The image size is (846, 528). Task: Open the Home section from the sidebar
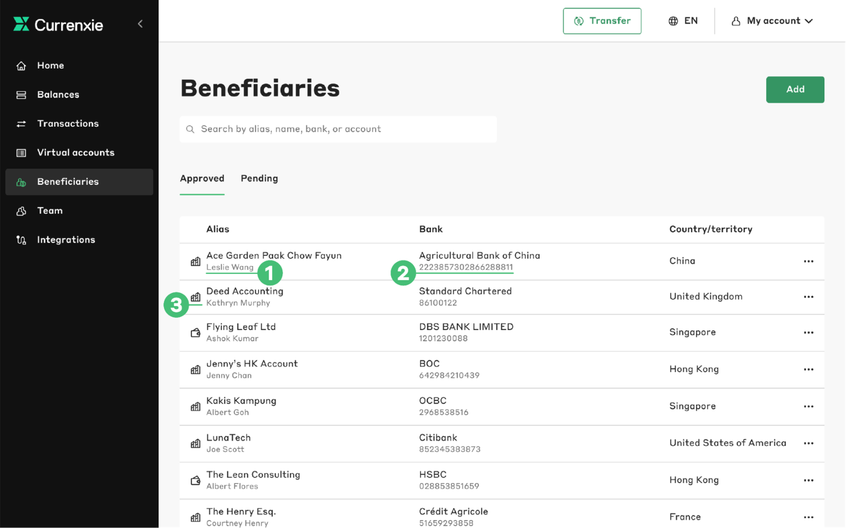[x=50, y=65]
